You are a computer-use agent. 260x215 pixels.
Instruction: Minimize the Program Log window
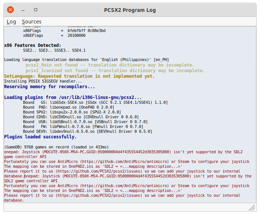pyautogui.click(x=23, y=10)
